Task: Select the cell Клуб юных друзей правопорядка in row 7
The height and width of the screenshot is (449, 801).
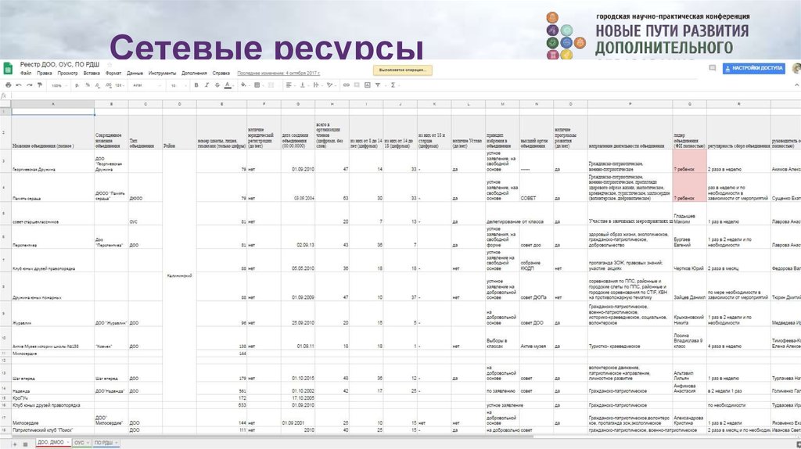Action: click(x=52, y=260)
